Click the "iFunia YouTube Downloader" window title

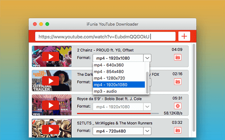(x=112, y=24)
